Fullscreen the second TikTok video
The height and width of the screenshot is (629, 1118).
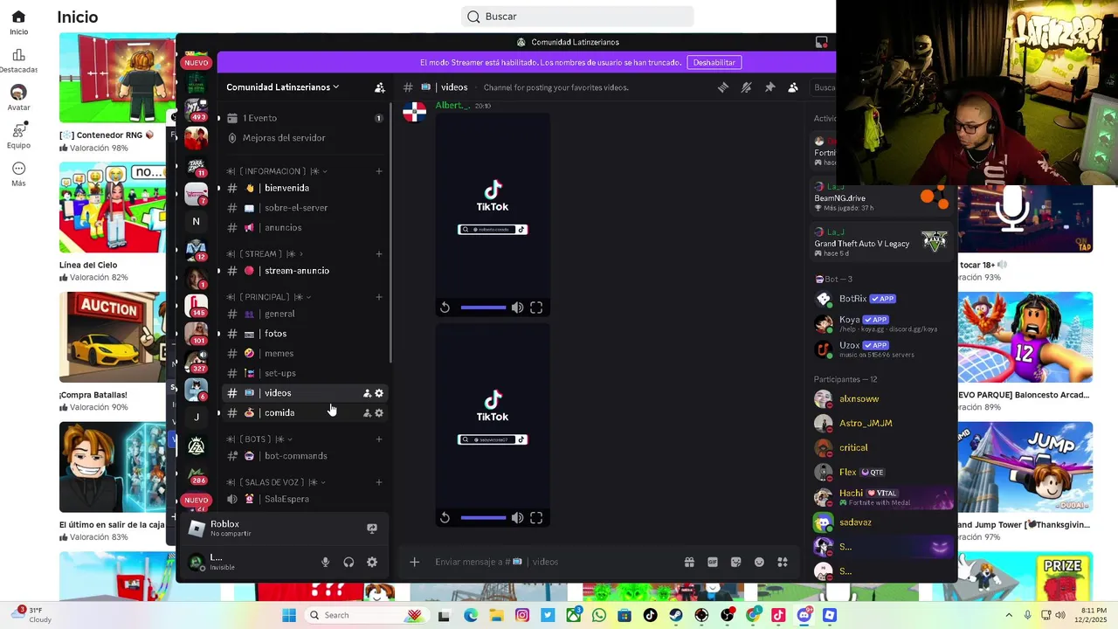(536, 517)
